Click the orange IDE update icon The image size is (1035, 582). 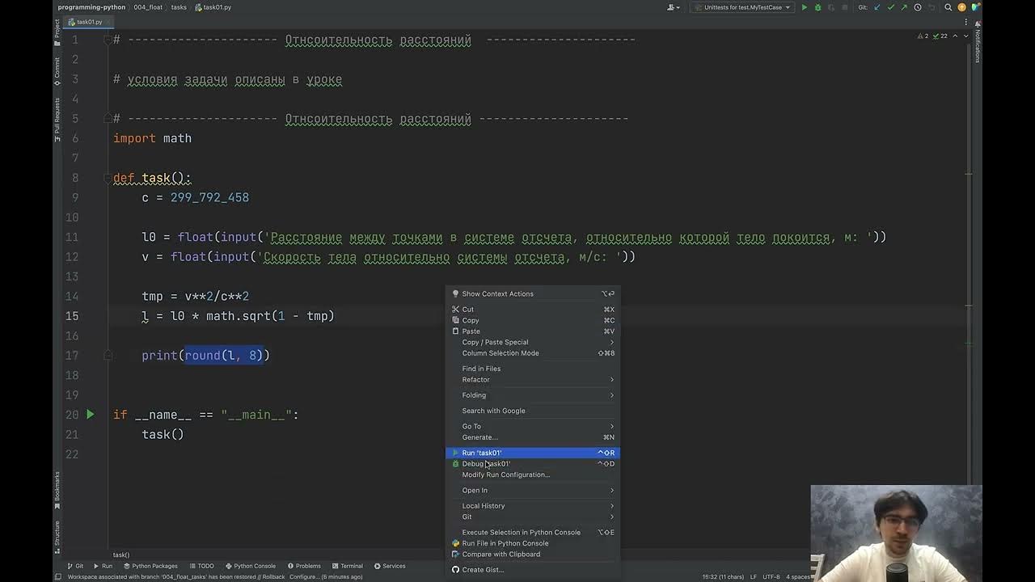coord(962,7)
